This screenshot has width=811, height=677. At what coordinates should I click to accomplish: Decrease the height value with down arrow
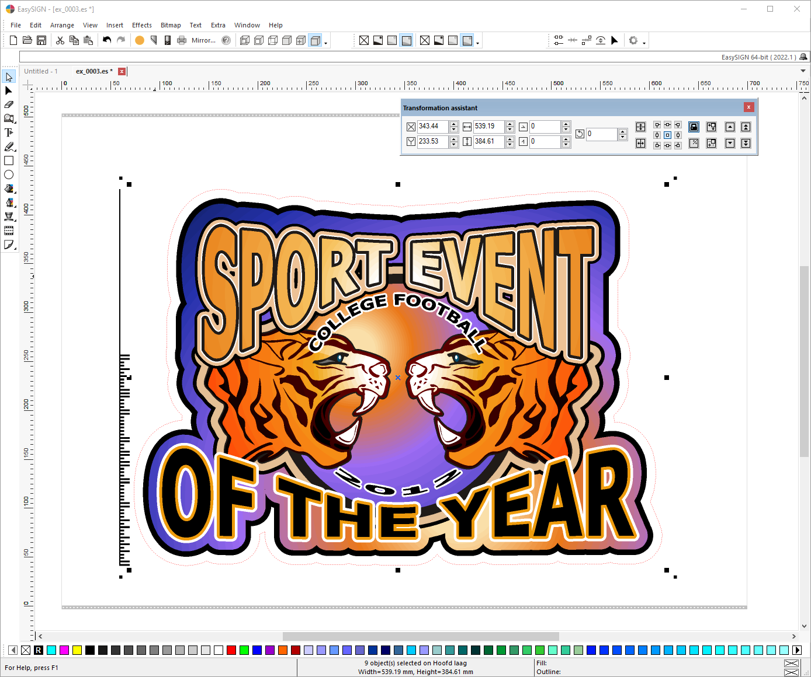pos(510,144)
